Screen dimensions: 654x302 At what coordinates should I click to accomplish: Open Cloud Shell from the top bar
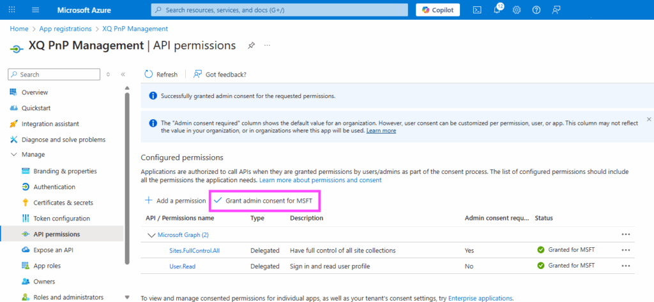pos(476,10)
